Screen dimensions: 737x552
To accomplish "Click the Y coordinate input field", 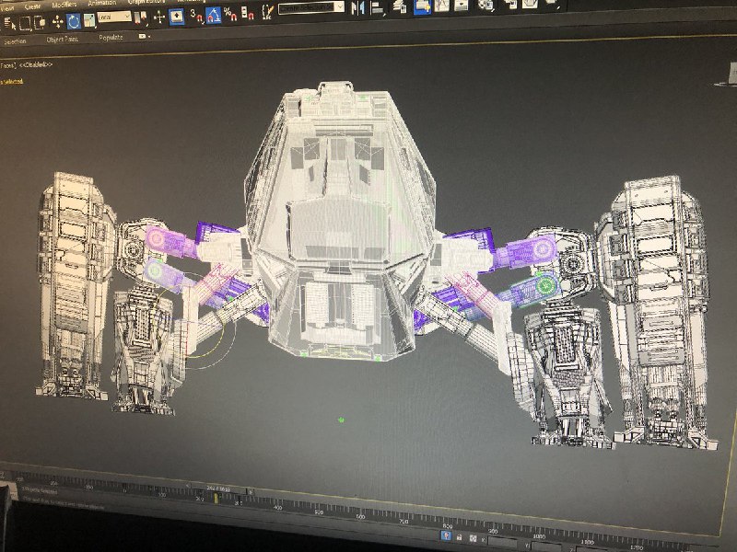I will [547, 547].
